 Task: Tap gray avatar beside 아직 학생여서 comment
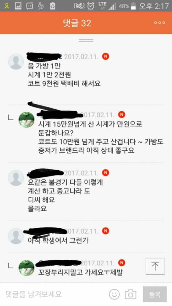pos(16,236)
